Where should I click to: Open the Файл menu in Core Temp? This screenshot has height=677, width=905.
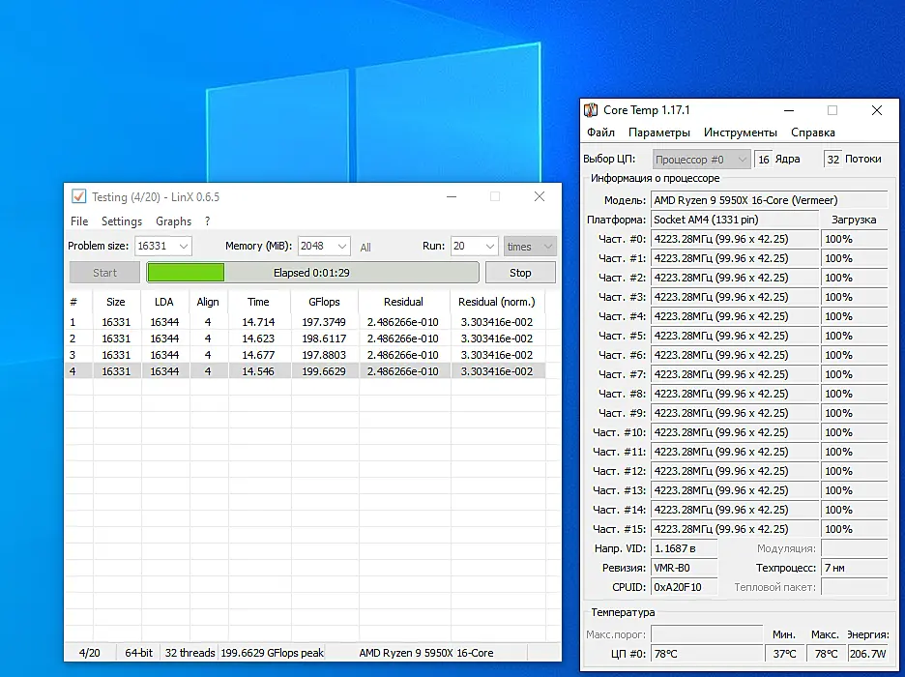(600, 132)
